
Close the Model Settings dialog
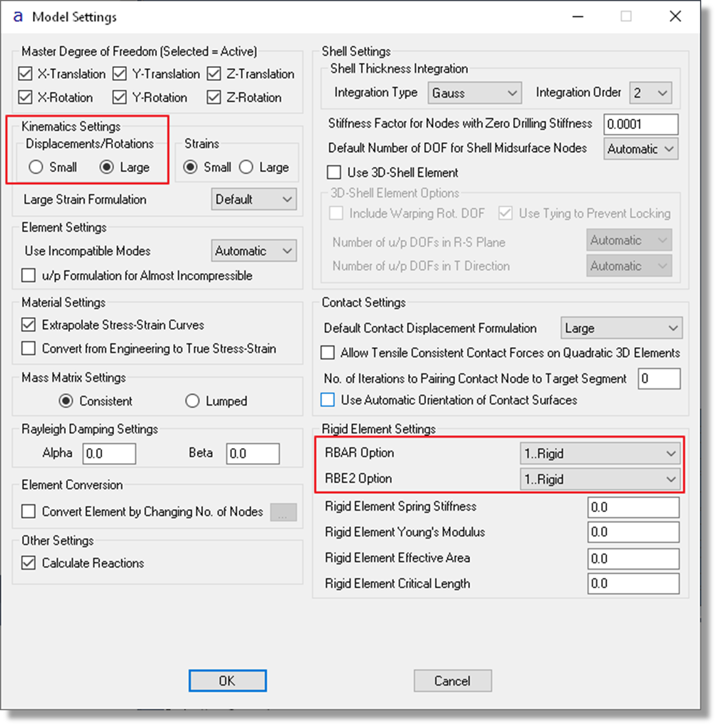(x=675, y=16)
